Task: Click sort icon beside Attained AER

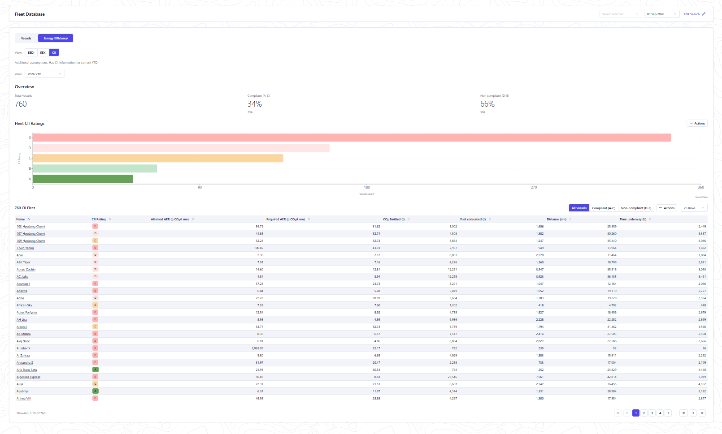Action: [193, 219]
